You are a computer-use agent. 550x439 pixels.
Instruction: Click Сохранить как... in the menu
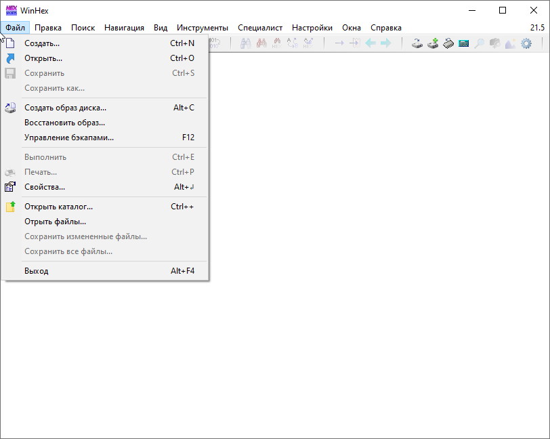105,88
